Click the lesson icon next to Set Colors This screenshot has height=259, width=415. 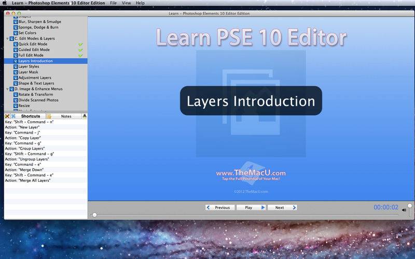coord(16,33)
